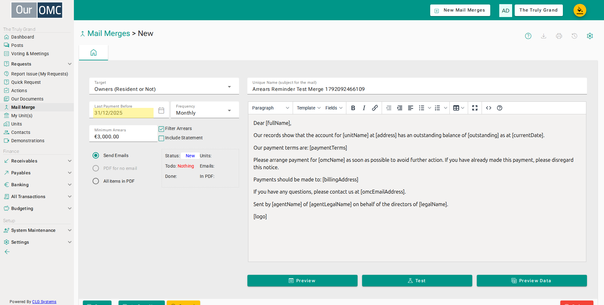This screenshot has height=305, width=604.
Task: Open the table insert icon
Action: [456, 108]
